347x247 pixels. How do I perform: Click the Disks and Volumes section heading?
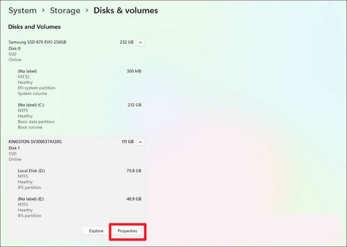[34, 27]
